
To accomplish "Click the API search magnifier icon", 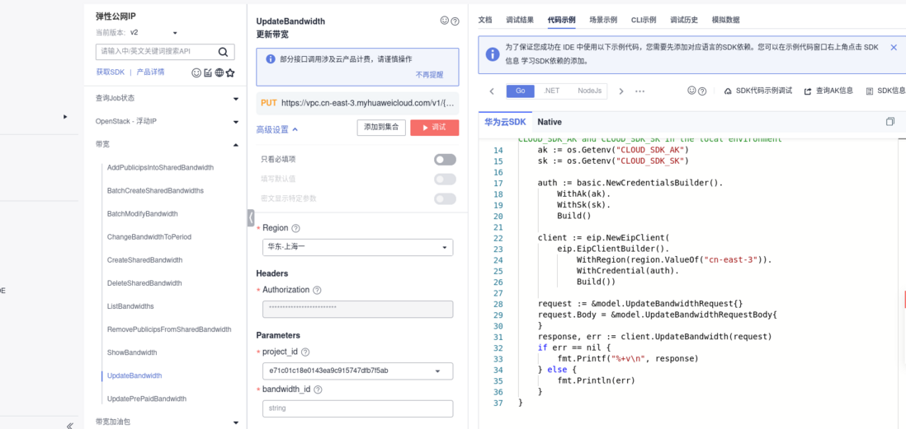I will coord(223,52).
